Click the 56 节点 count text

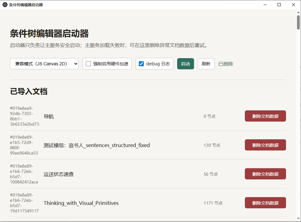pyautogui.click(x=211, y=174)
